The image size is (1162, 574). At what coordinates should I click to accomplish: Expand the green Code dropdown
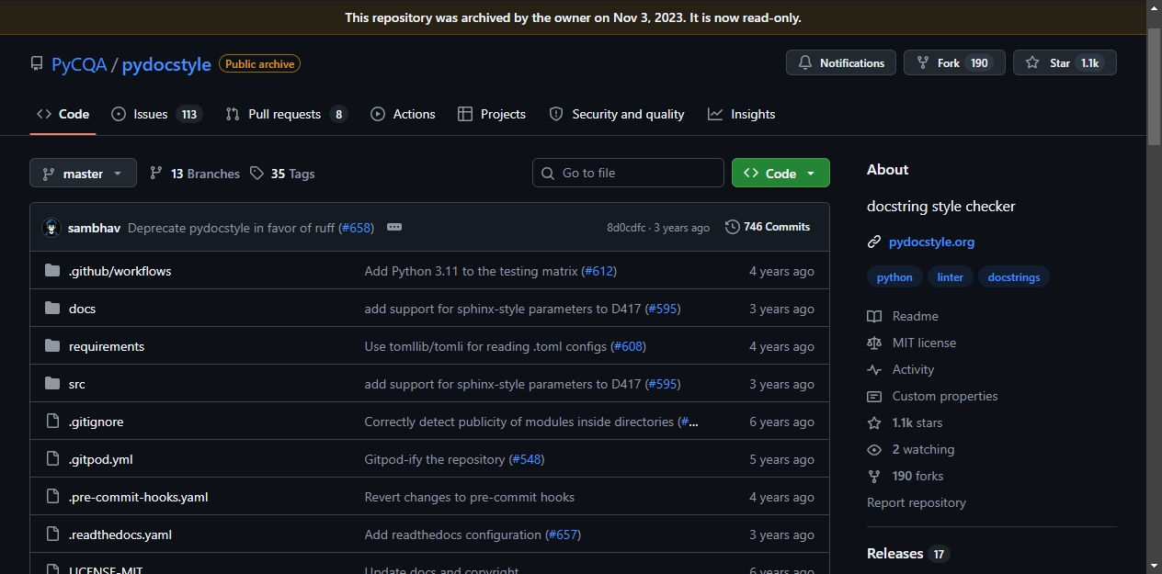[x=780, y=173]
